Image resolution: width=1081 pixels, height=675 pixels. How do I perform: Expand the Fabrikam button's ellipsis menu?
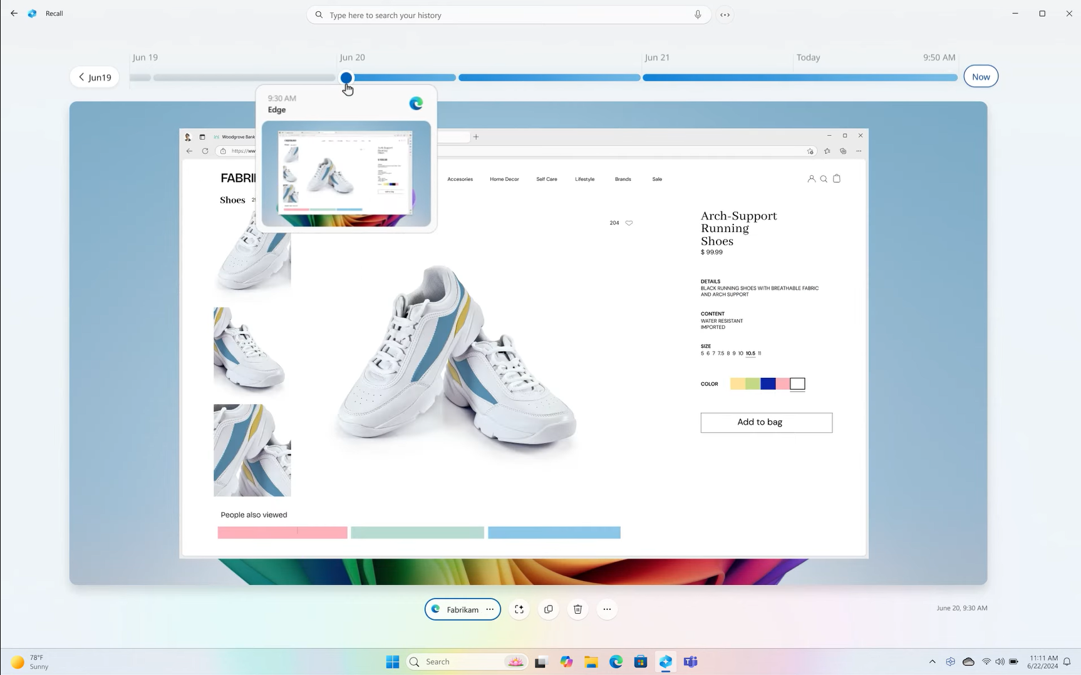490,609
